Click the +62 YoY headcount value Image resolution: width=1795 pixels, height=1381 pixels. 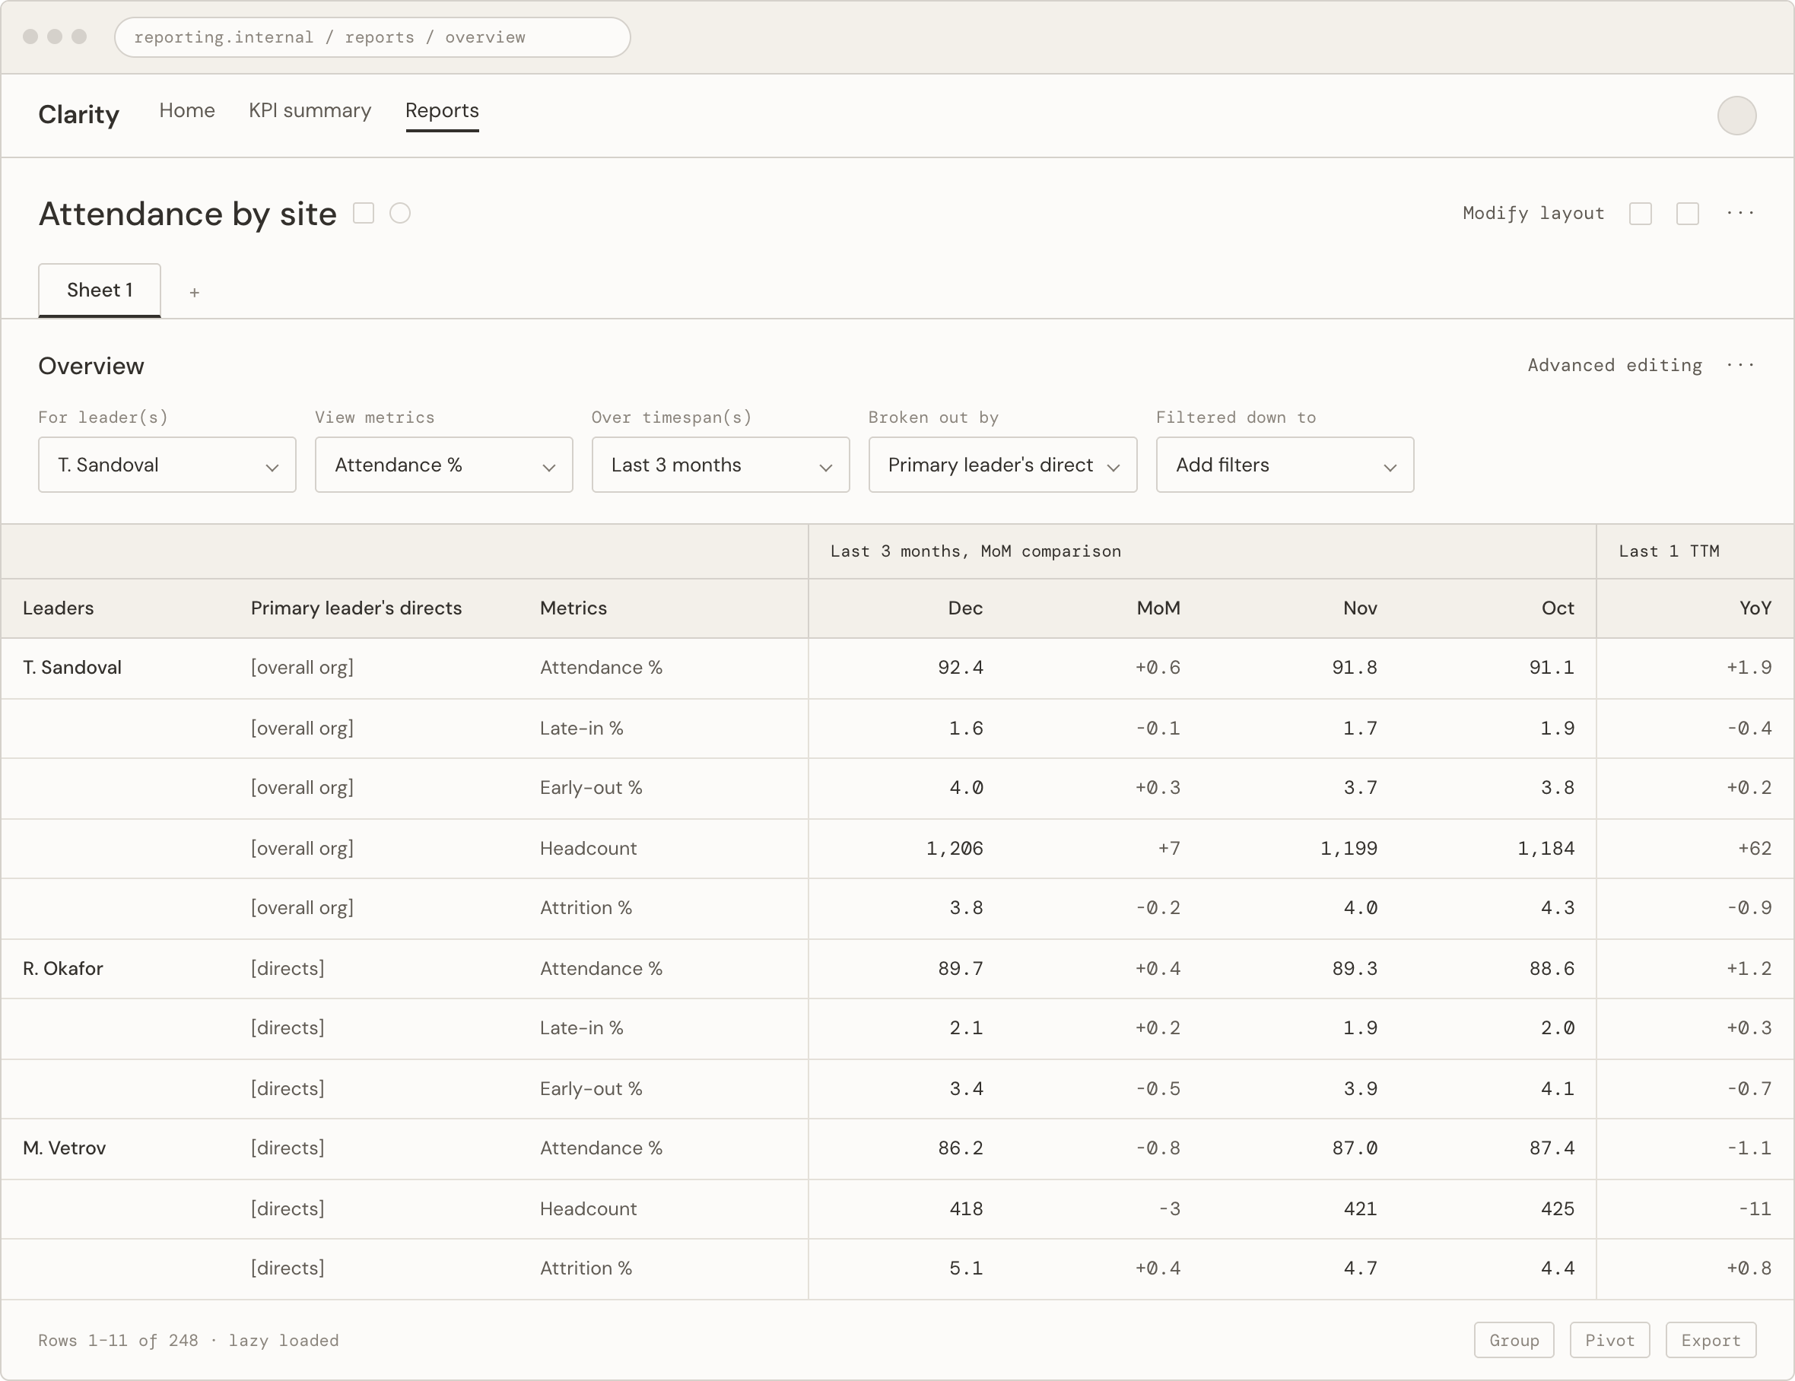(1754, 848)
